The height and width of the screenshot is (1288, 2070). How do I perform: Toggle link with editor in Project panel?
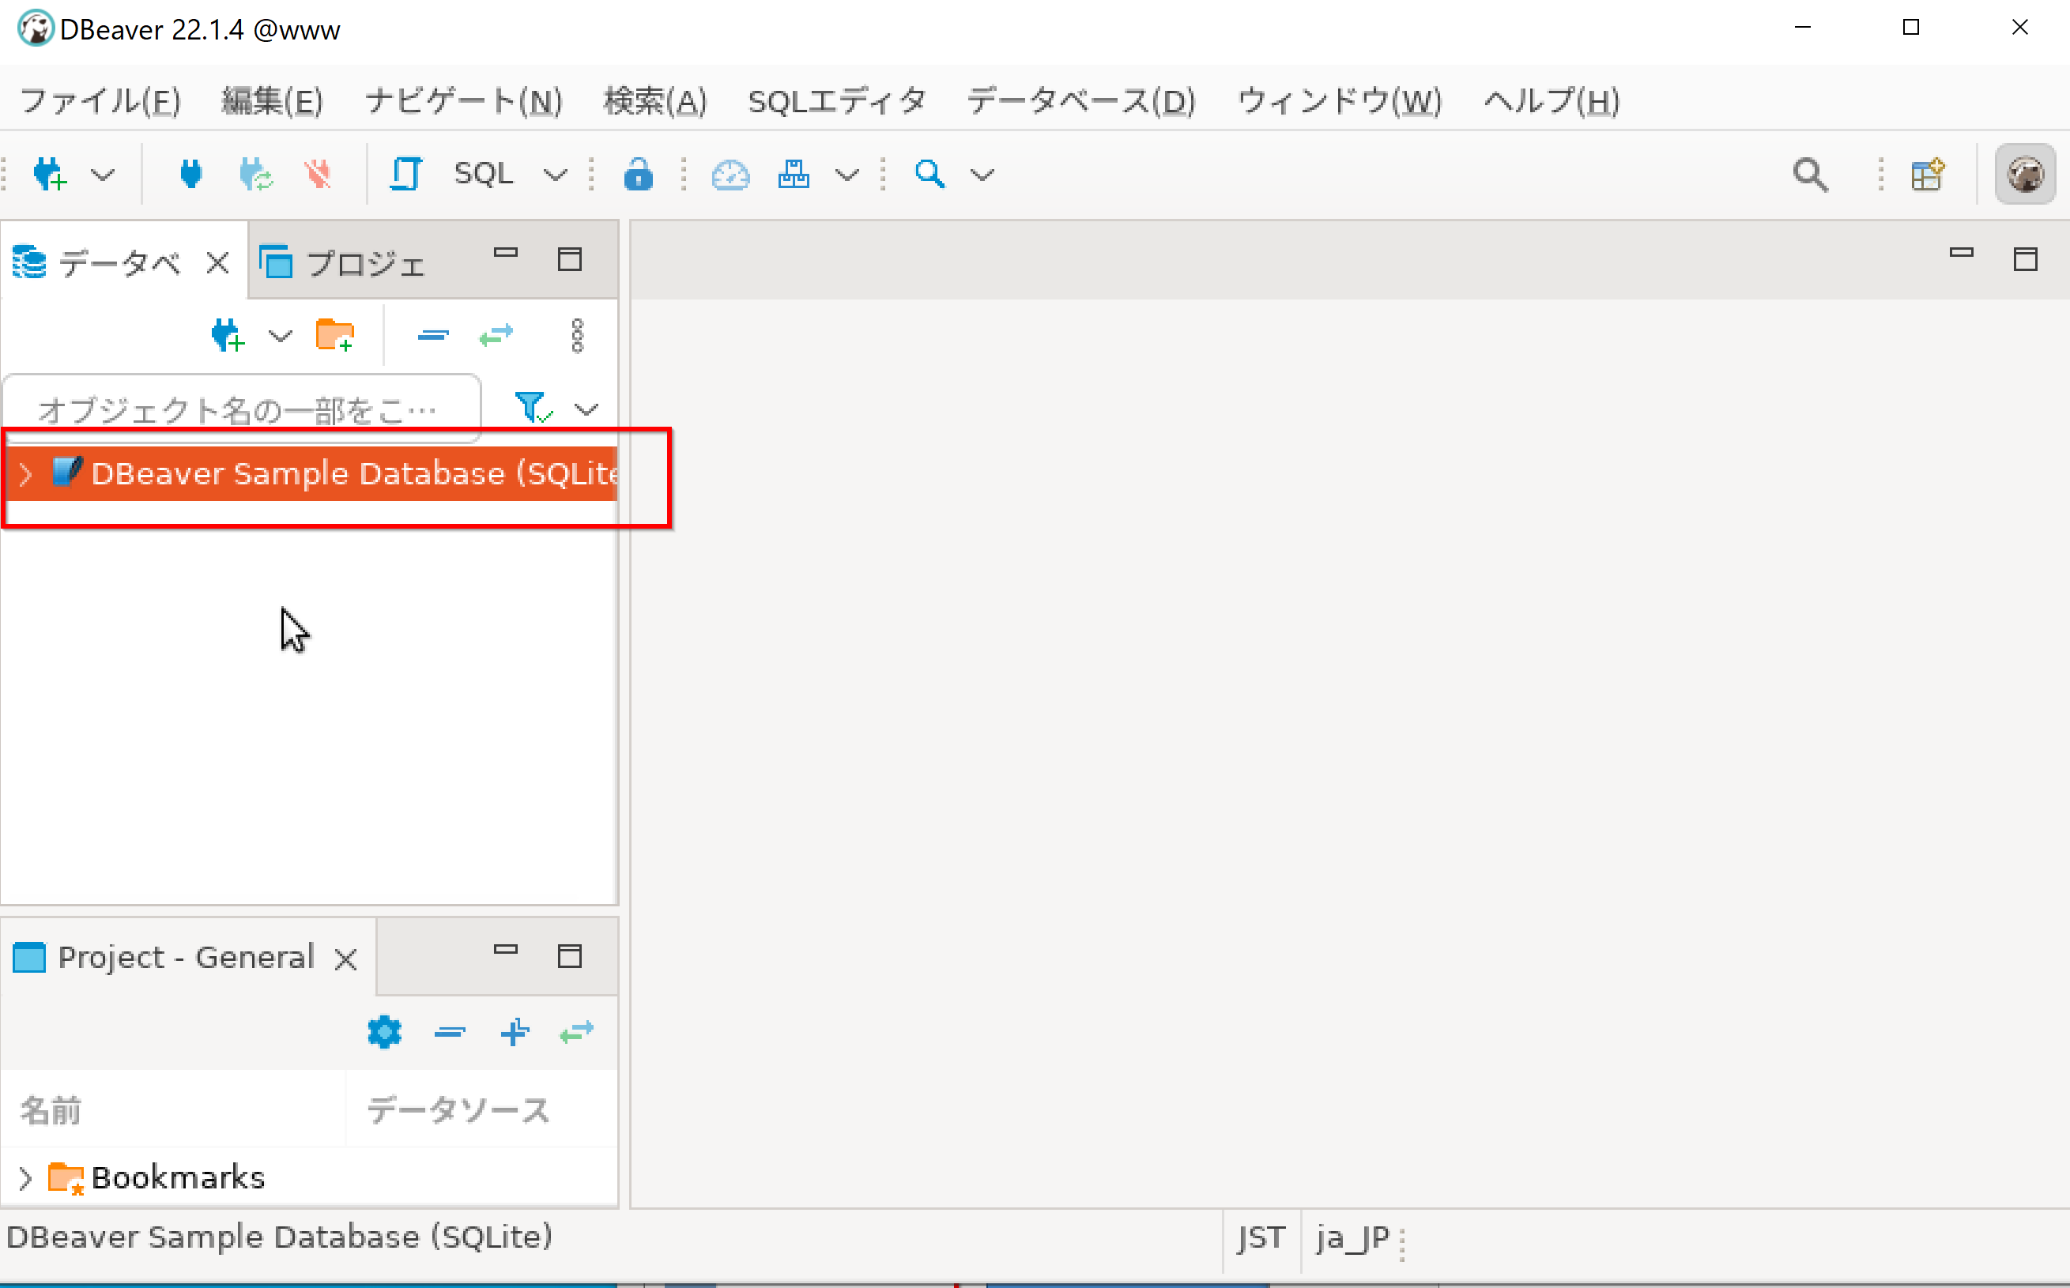577,1033
